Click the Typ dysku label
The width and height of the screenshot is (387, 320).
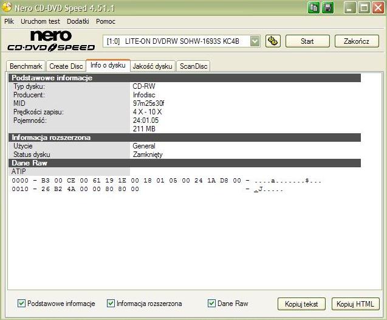pos(29,86)
